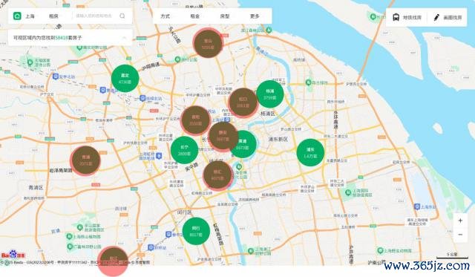Click the subway bus icon 地铁找房
Viewport: 475px width, 277px height.
coord(396,17)
